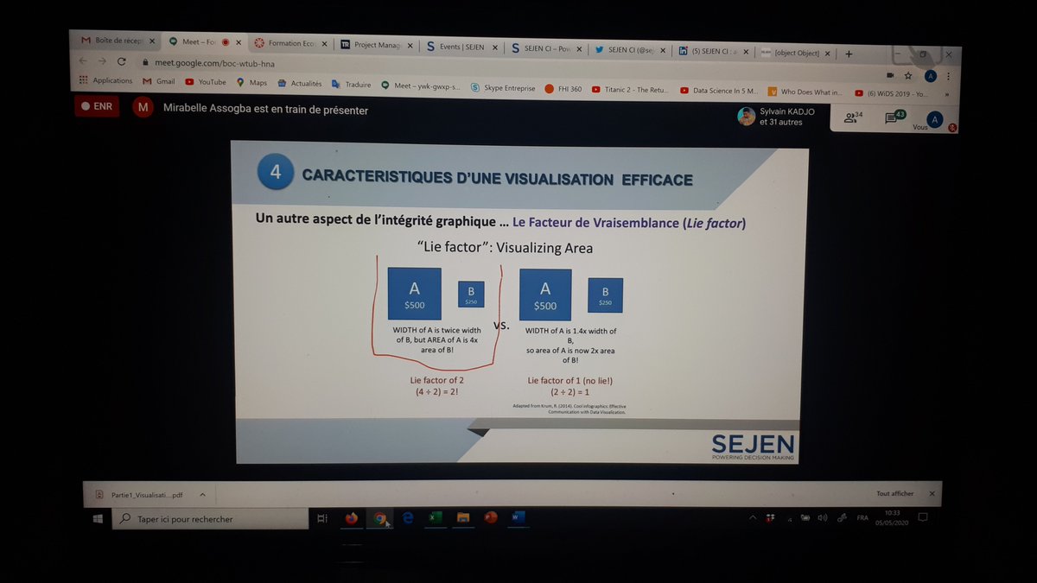Reload the Google Meet page
Screen dimensions: 1037x583
(x=121, y=61)
